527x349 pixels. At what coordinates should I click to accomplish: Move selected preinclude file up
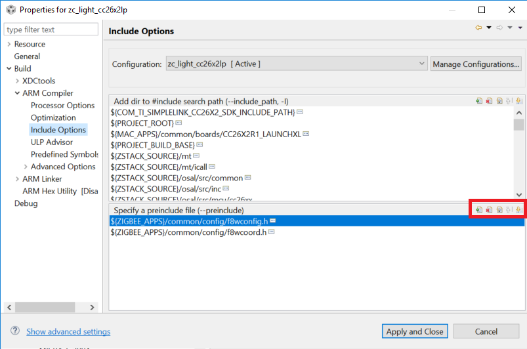[509, 210]
